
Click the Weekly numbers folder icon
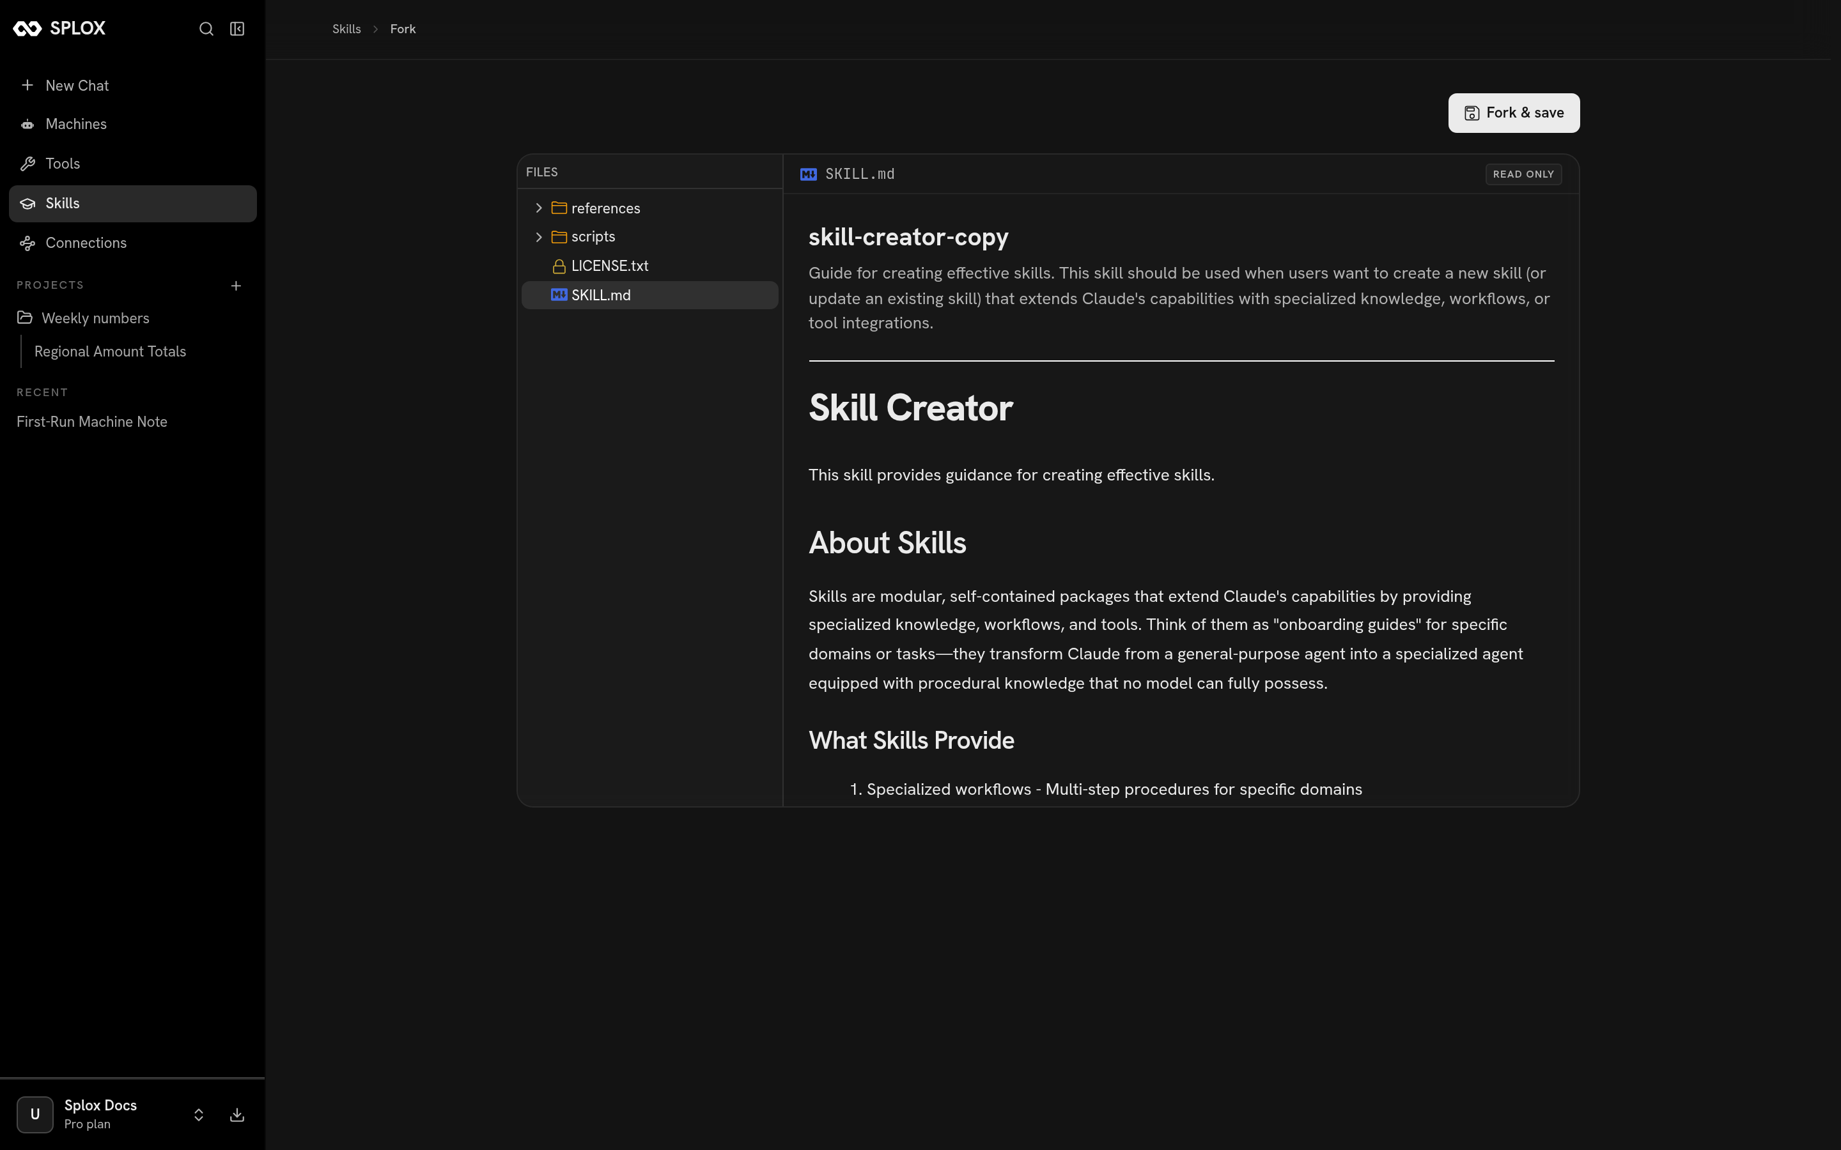[24, 317]
